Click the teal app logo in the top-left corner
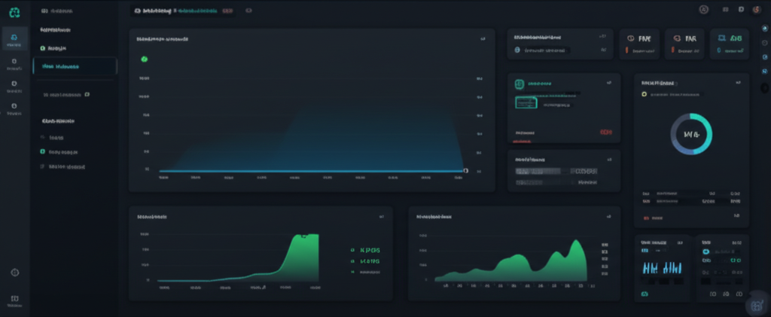771x317 pixels. tap(14, 11)
